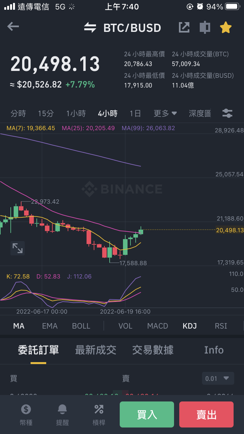Tap the candlestick split-view icon
Viewport: 244px width, 434px height.
[x=205, y=28]
